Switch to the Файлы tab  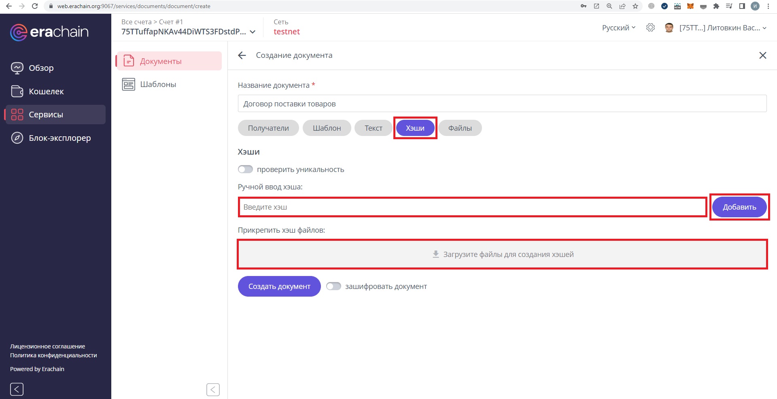pyautogui.click(x=460, y=128)
